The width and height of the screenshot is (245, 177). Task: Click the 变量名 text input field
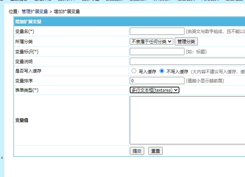pos(157,32)
